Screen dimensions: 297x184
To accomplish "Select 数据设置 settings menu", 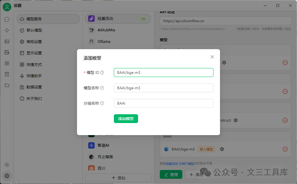I will [48, 87].
